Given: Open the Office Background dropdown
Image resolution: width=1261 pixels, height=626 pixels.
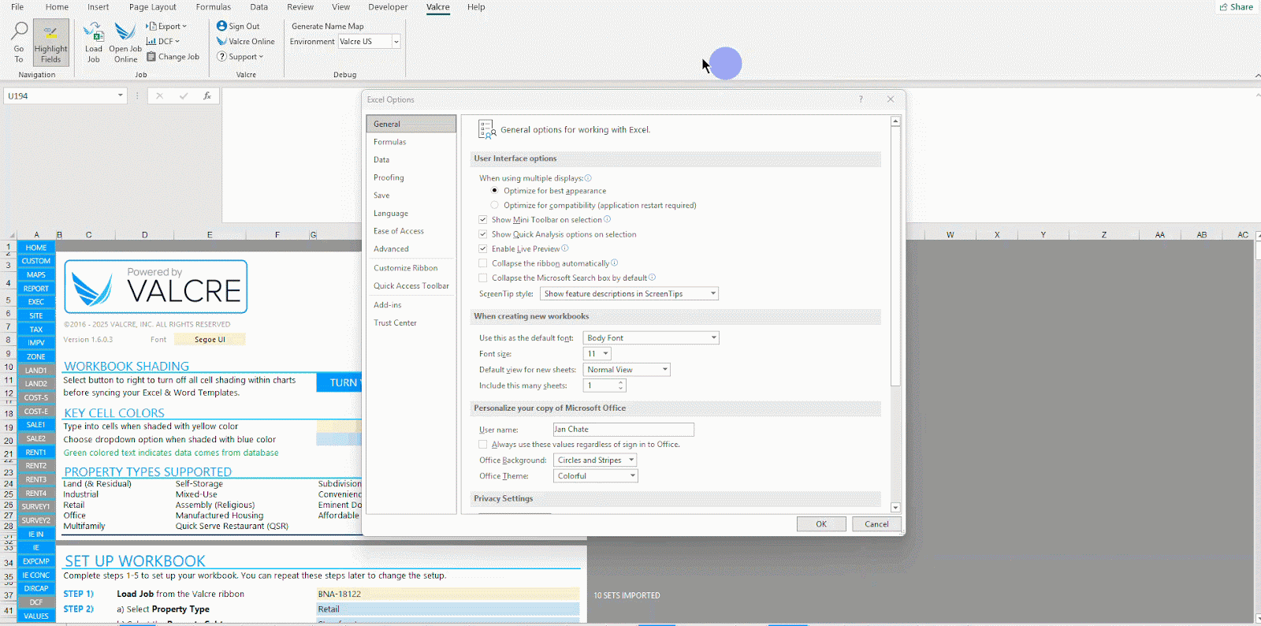Looking at the screenshot, I should 595,460.
